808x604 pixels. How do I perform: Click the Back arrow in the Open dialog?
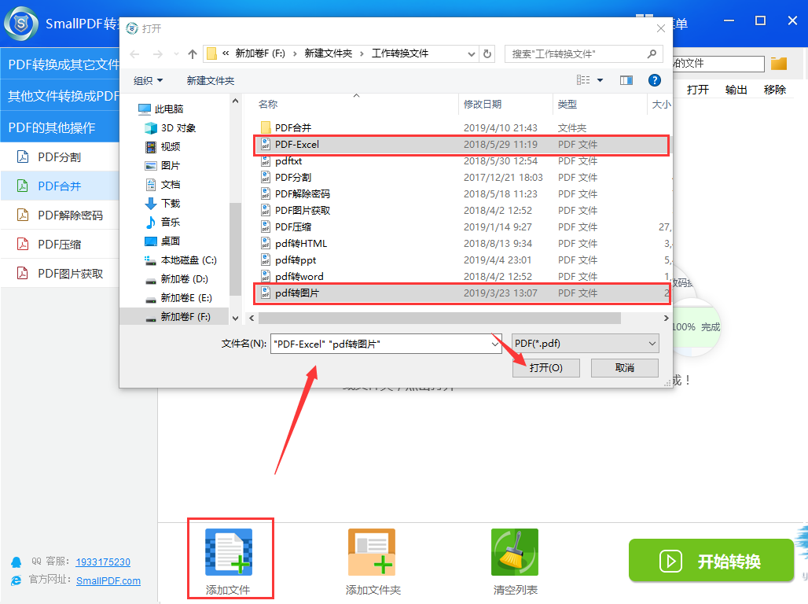[134, 53]
